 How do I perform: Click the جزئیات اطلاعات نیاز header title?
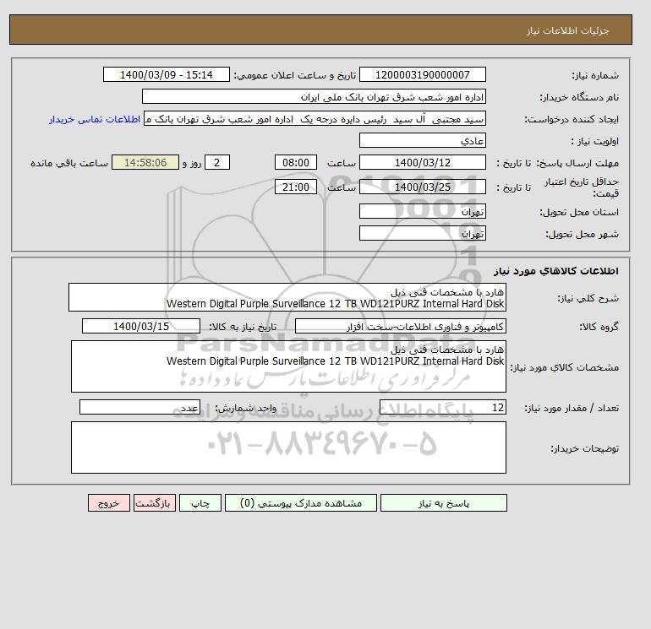(x=567, y=30)
